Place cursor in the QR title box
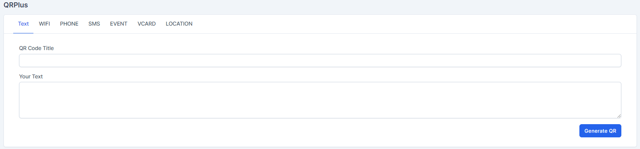The width and height of the screenshot is (640, 149). (x=320, y=61)
